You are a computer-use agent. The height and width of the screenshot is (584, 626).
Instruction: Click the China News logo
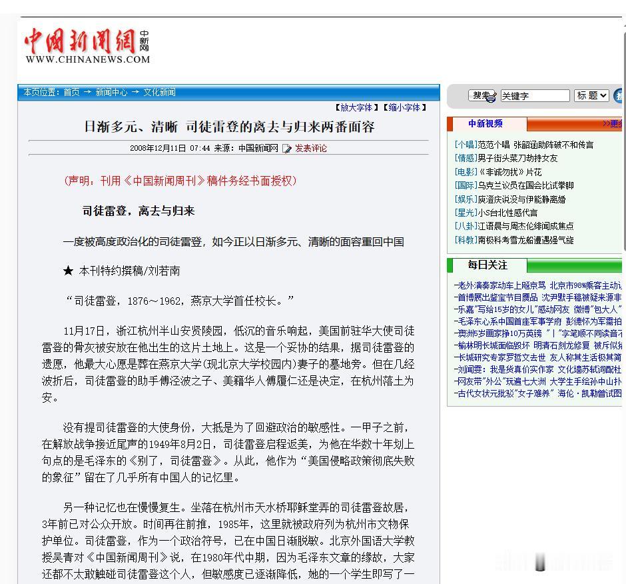87,45
